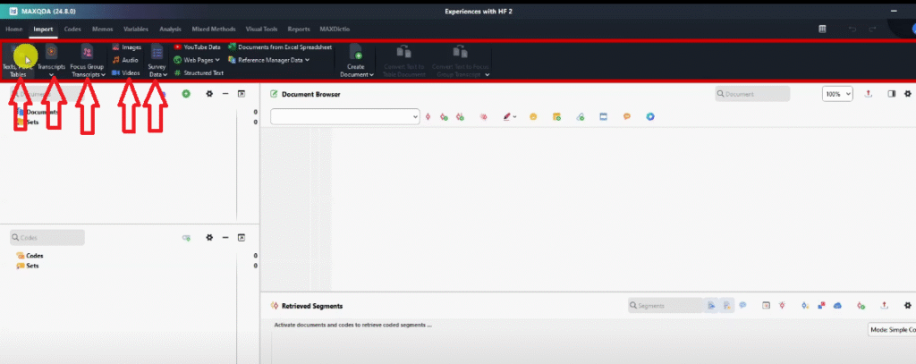
Task: Open Code System settings gear
Action: 209,238
